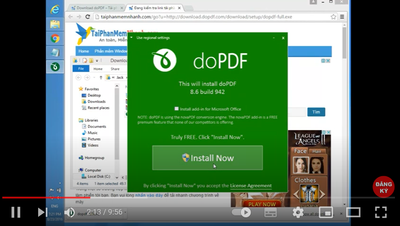Open the Chrome hamburger menu
The image size is (400, 226).
[342, 17]
